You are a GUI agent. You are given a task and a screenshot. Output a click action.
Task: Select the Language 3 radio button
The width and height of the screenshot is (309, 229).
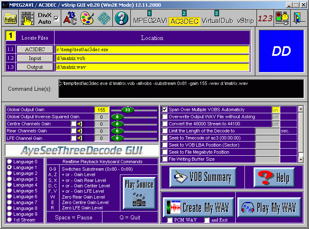[x=9, y=179]
